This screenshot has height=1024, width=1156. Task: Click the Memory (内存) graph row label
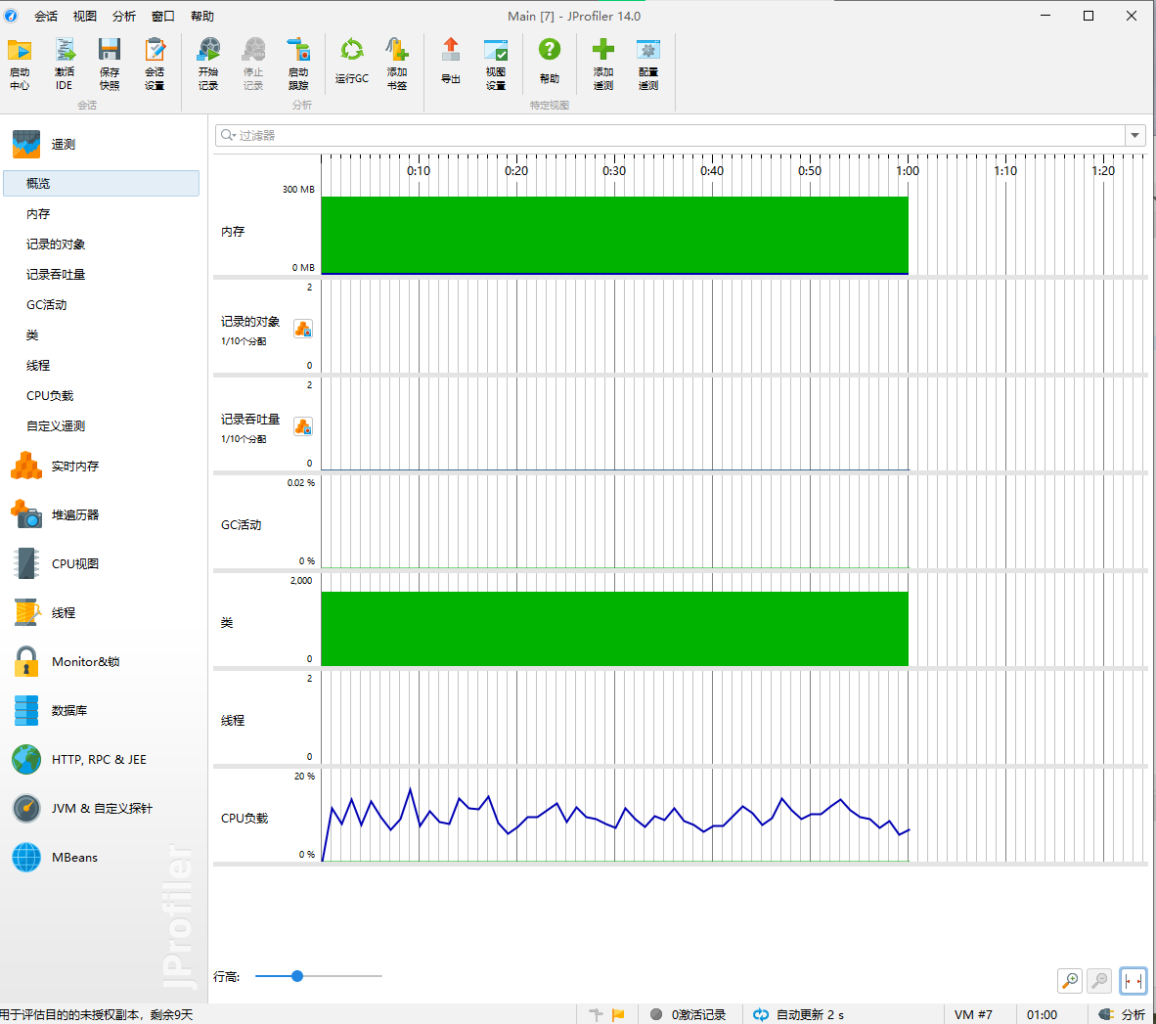[233, 232]
